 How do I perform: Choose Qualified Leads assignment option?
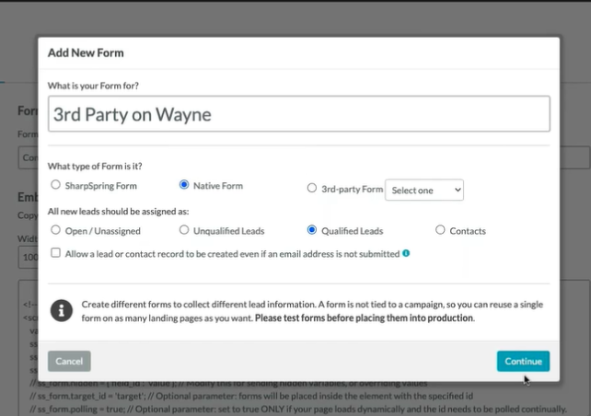click(312, 230)
